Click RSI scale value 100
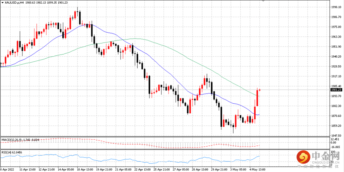344x172 pixels. coord(333,151)
